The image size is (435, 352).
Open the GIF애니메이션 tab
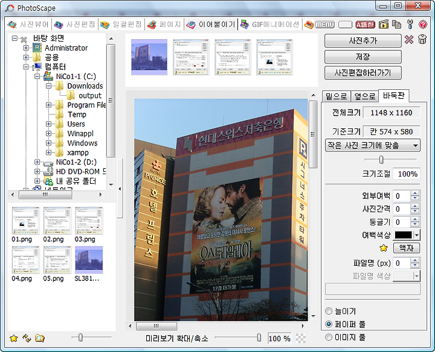[x=270, y=25]
